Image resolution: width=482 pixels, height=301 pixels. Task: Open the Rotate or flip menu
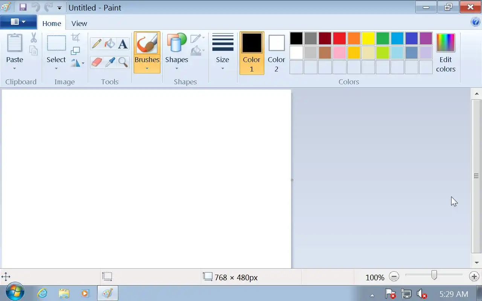coord(77,63)
